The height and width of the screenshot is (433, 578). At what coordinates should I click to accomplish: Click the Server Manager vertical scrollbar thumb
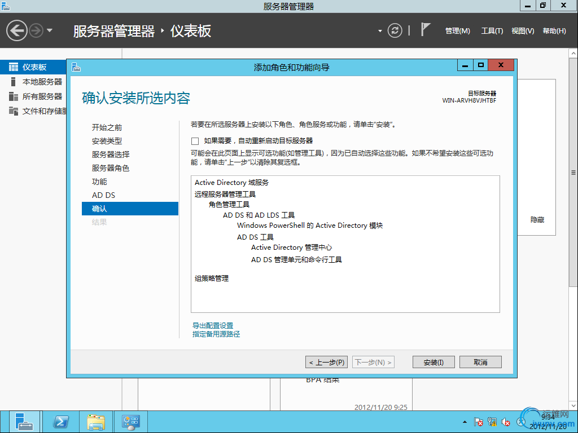[573, 172]
